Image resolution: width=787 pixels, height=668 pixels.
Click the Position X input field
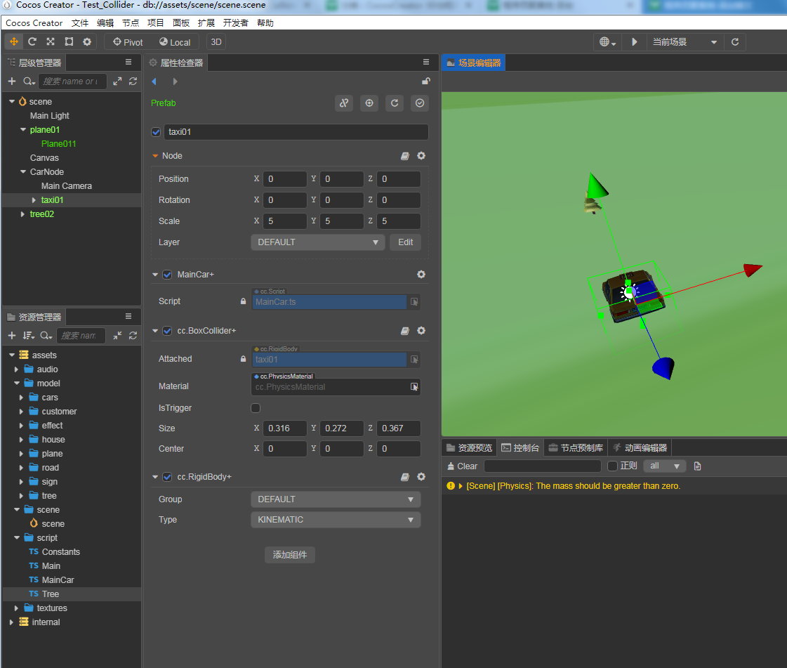point(284,179)
